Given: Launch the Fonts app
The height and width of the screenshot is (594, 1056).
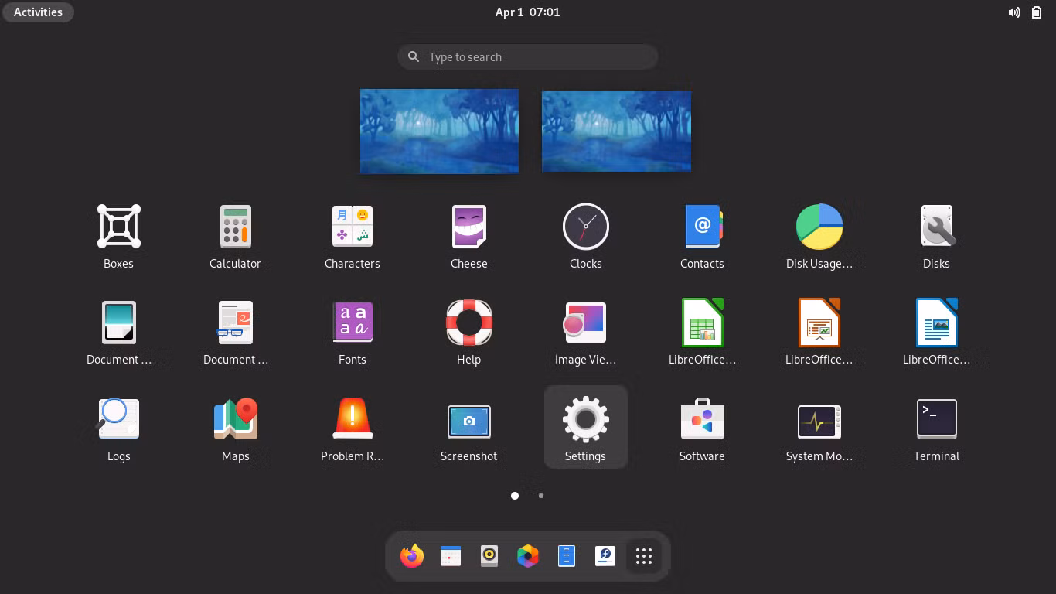Looking at the screenshot, I should tap(353, 332).
